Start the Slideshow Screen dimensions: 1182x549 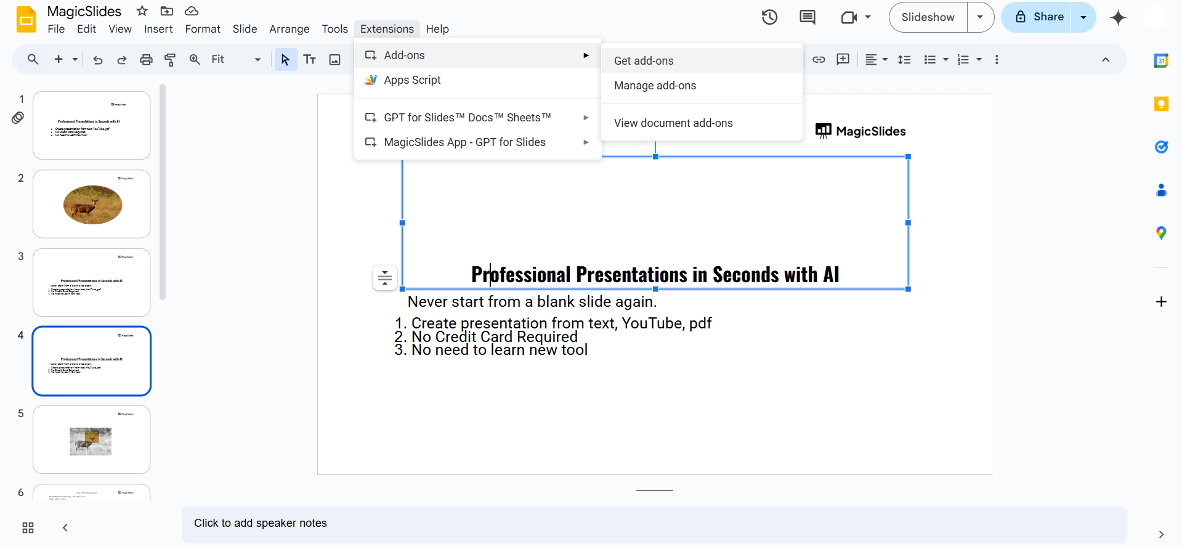(928, 17)
